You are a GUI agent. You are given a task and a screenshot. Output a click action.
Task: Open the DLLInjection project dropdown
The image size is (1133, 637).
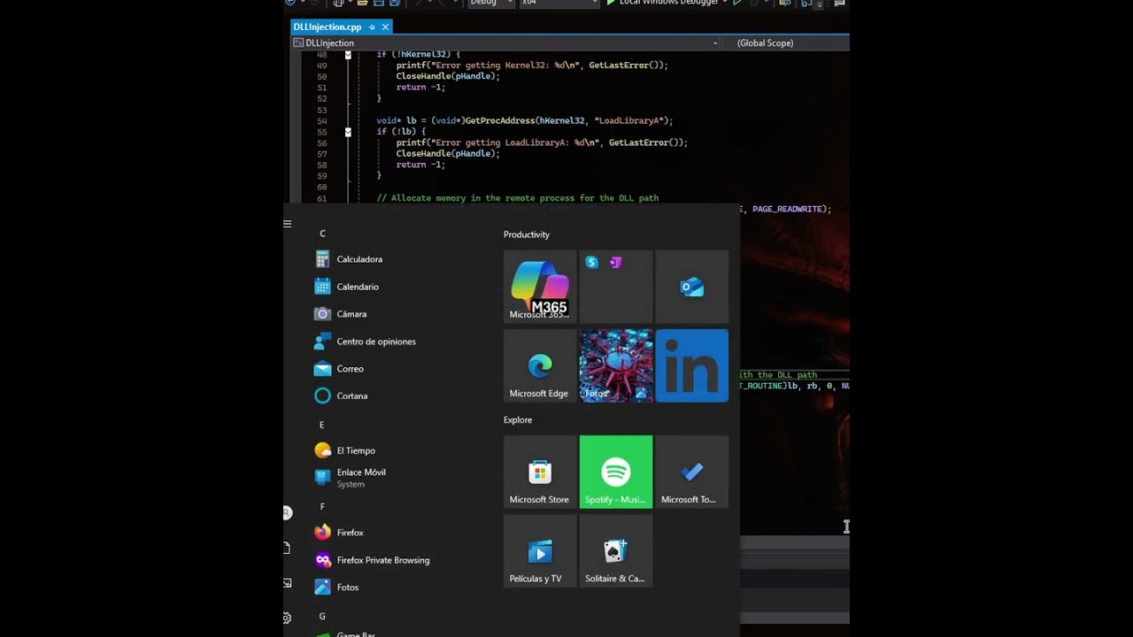[x=506, y=42]
